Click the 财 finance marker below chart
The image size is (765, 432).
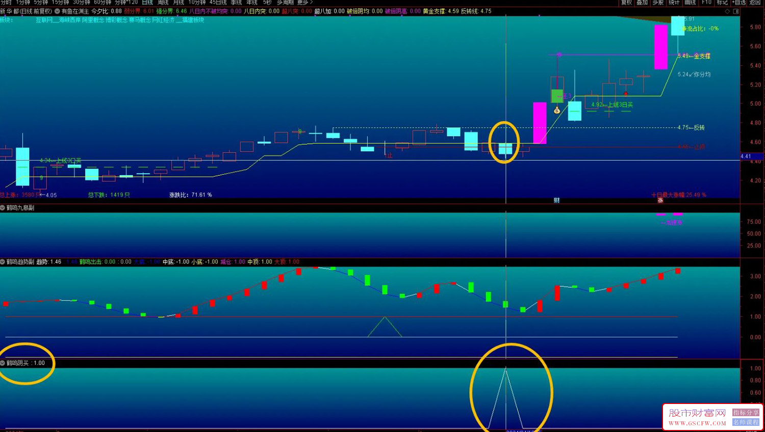(556, 200)
